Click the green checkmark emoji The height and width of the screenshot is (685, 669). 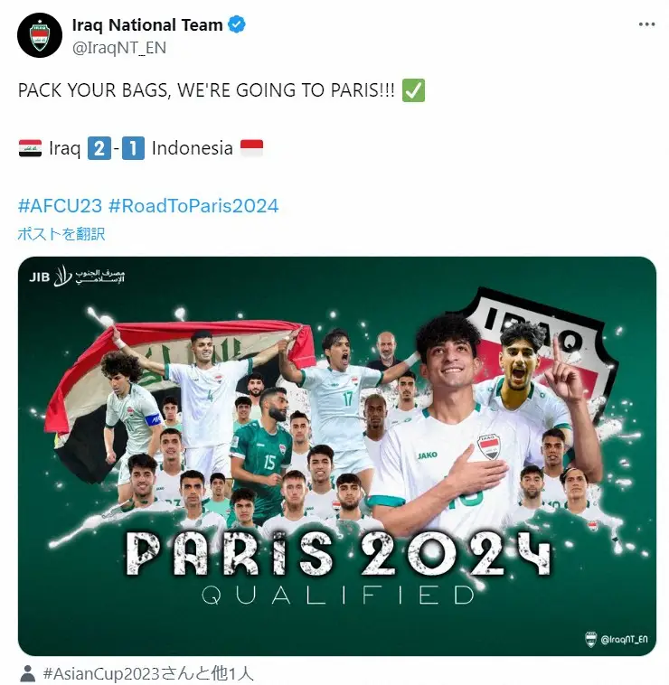coord(413,90)
